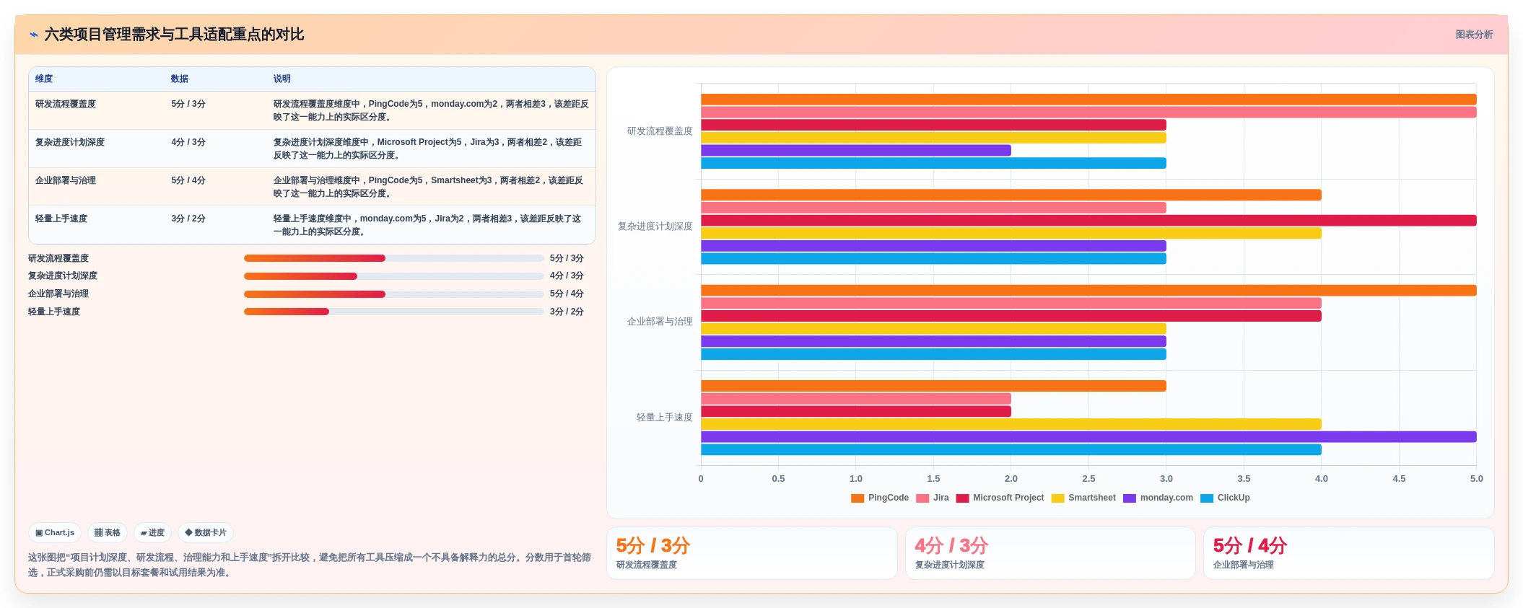Click purple monday.com bar in 研发流程覆盖度 group
Screen dimensions: 1523x608
point(856,151)
